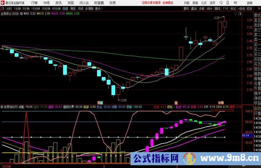
Task: Click the 预警: 80.00 indicator label
Action: (118, 107)
